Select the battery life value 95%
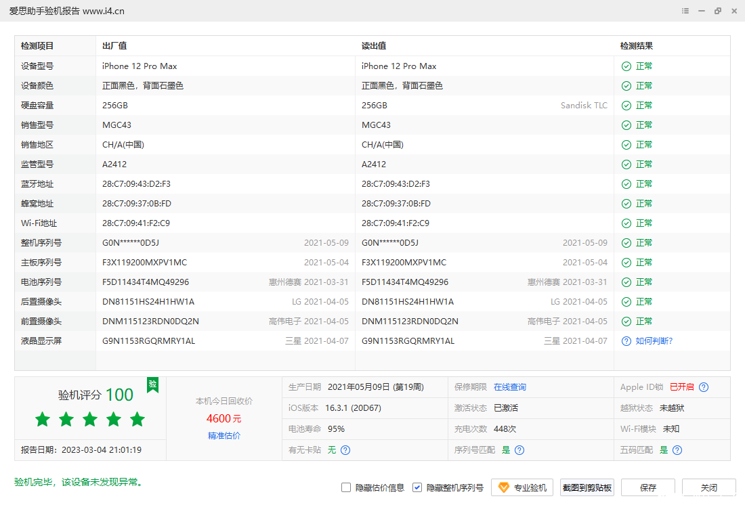Viewport: 745px width, 507px height. pos(336,429)
